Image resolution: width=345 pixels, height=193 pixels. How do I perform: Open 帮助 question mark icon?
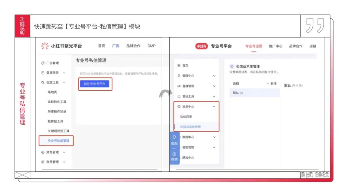click(x=174, y=154)
